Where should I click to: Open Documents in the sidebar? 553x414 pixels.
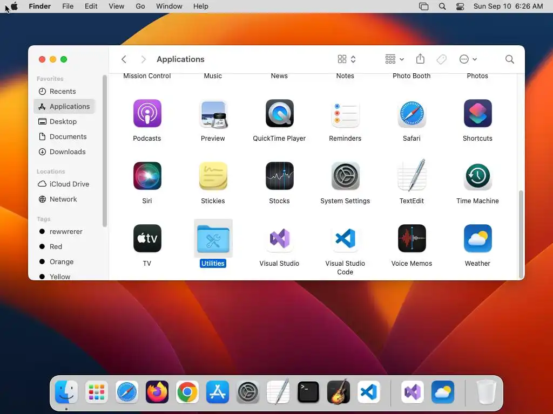65,136
